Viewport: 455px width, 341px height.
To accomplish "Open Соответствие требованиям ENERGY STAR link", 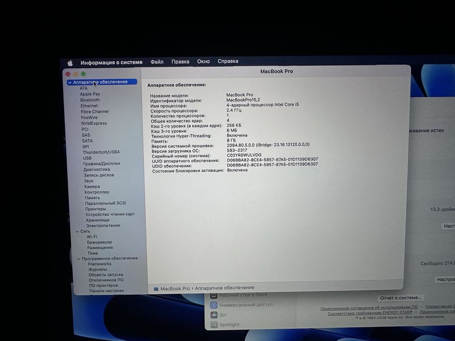I will coord(370,313).
